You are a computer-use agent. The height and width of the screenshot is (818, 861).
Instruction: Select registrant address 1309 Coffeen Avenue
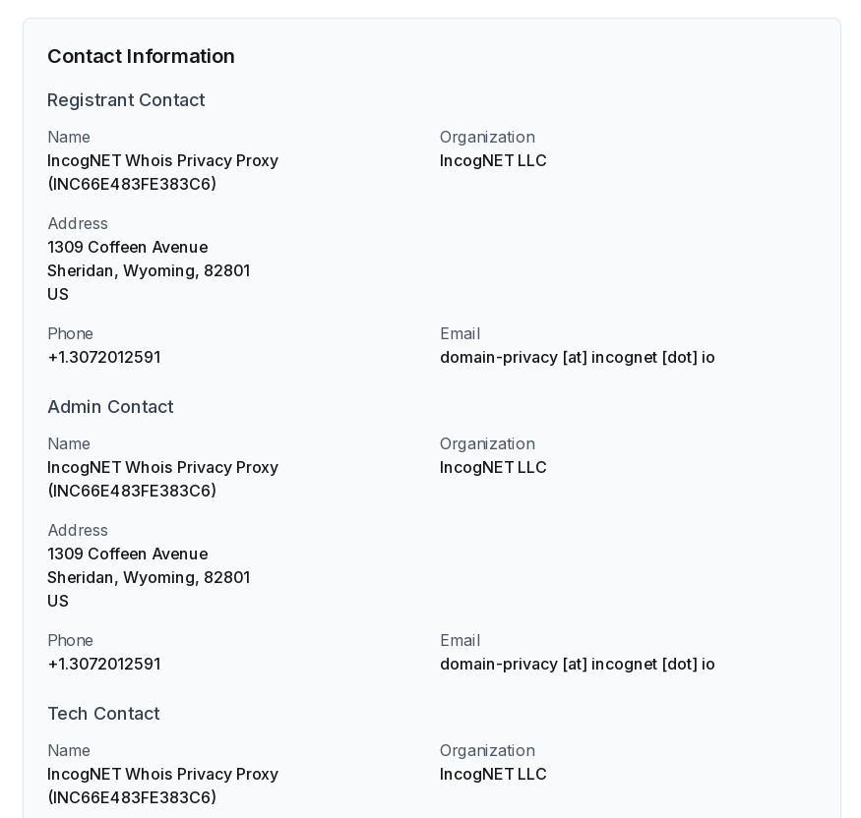[128, 247]
